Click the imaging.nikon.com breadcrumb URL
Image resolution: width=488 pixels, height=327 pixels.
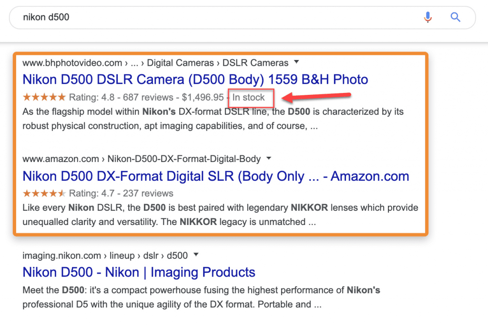tap(105, 255)
